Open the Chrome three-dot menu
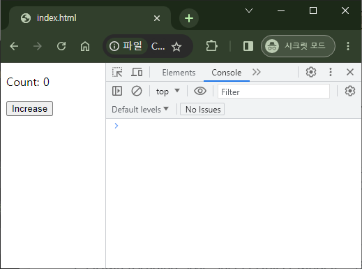Screen dimensions: 362x269 [348, 46]
